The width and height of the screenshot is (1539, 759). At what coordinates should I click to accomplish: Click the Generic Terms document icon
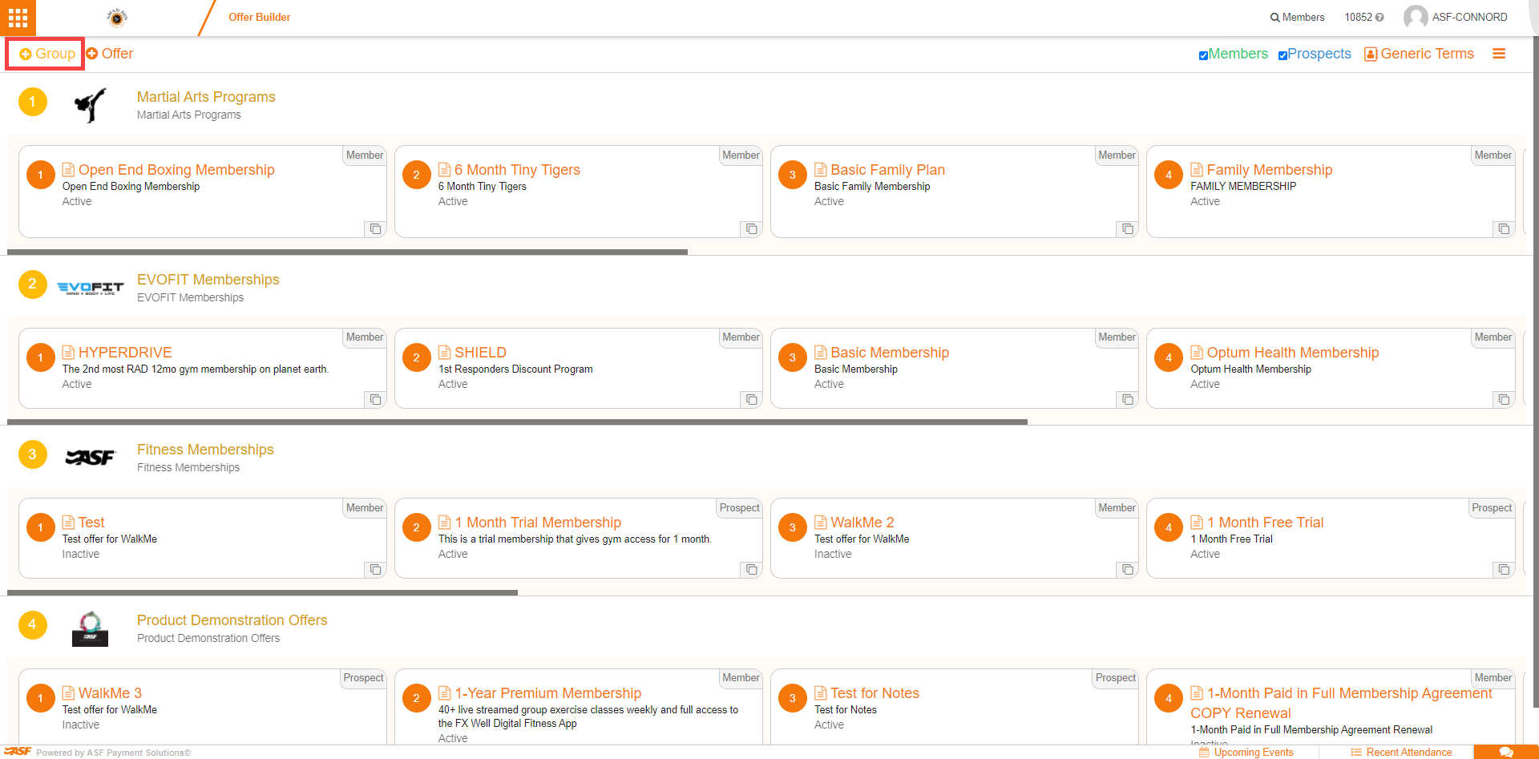pos(1371,55)
